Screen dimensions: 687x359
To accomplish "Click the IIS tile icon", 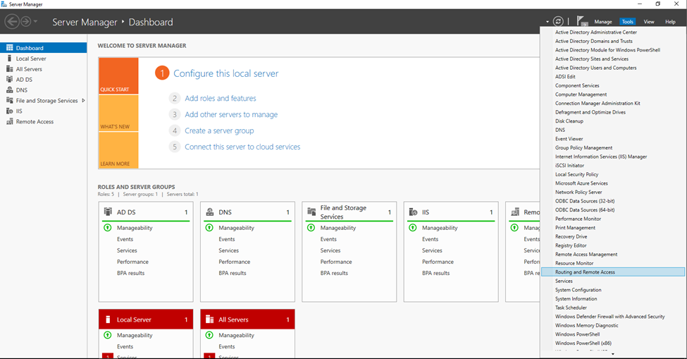I will point(413,212).
